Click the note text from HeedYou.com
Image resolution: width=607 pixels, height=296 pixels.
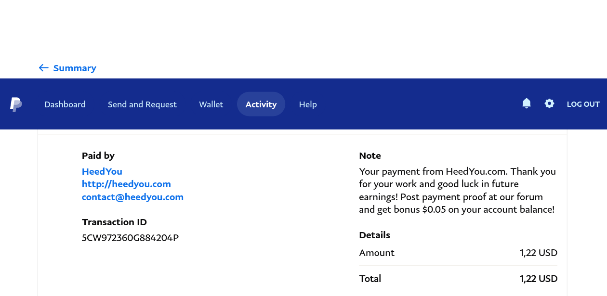pos(458,191)
